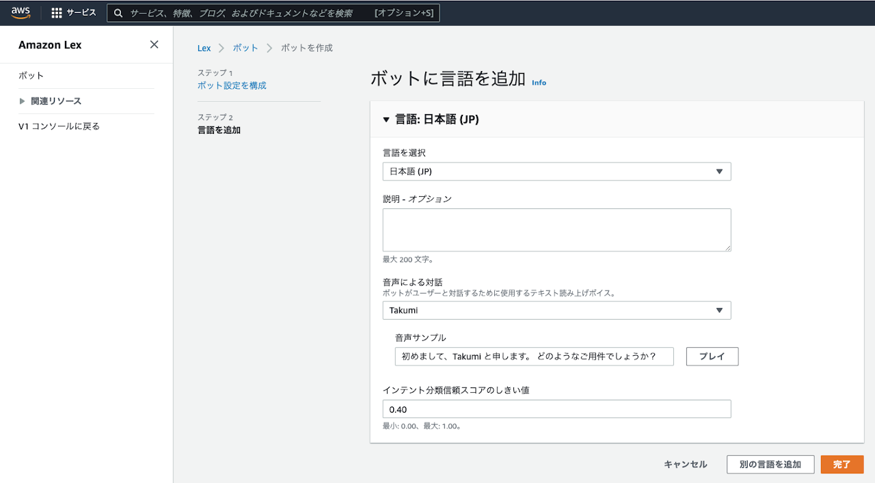The width and height of the screenshot is (875, 483).
Task: Click the Amazon Lex sidebar title
Action: click(50, 45)
